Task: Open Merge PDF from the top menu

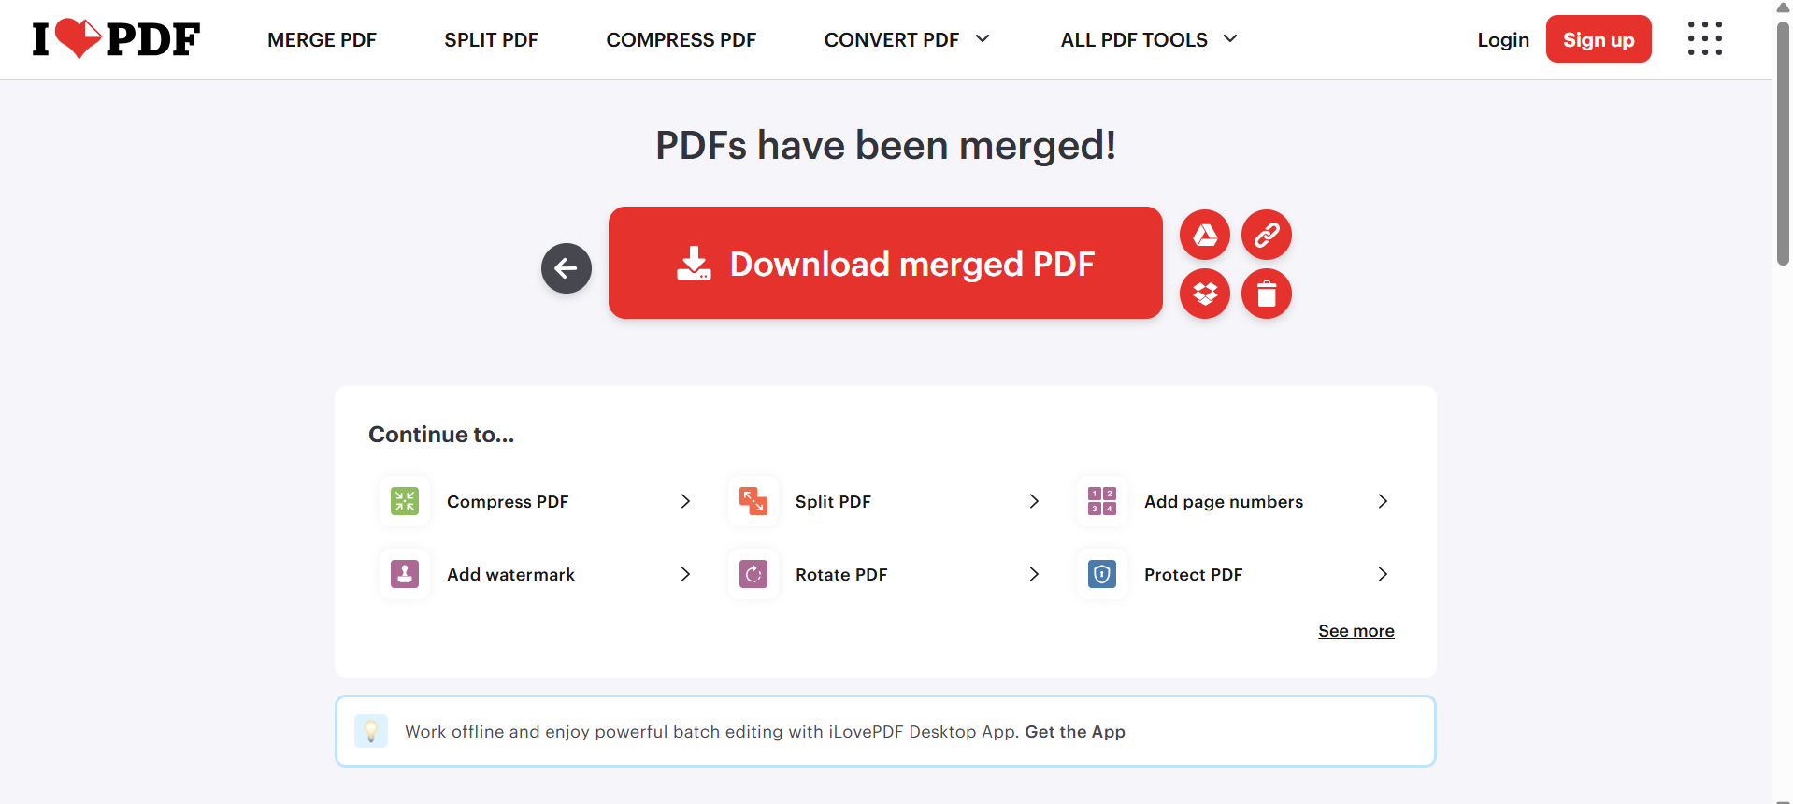Action: pos(322,40)
